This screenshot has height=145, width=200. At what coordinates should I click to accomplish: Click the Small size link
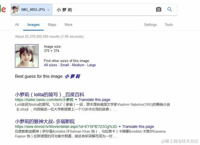pyautogui.click(x=65, y=65)
